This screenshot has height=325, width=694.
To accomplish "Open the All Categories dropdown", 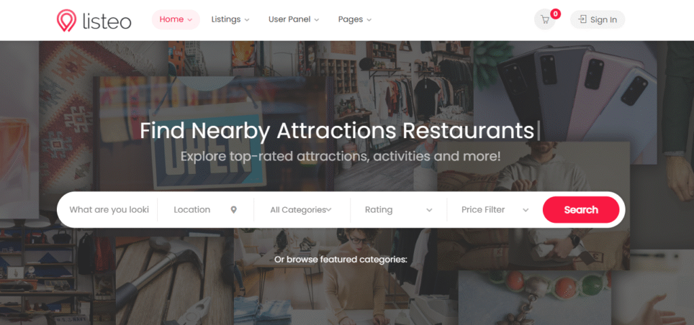I will pos(302,210).
